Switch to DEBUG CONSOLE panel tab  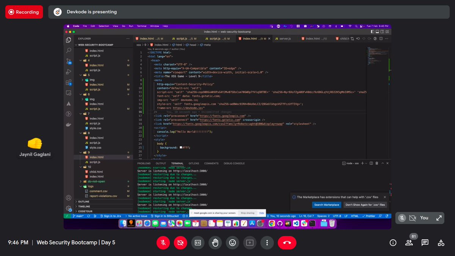pos(234,163)
